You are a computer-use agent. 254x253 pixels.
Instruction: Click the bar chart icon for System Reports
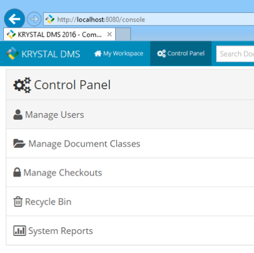pos(20,230)
